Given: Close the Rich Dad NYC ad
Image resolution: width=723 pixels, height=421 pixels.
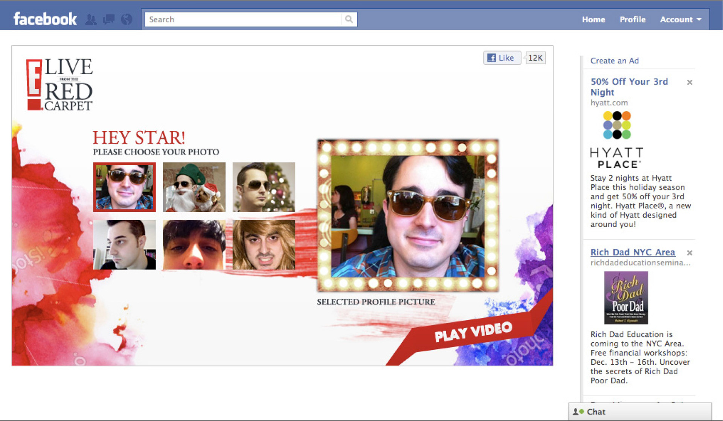Looking at the screenshot, I should click(x=689, y=253).
